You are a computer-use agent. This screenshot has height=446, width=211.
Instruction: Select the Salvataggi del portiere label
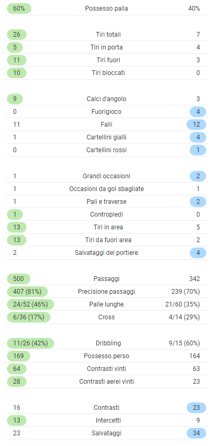(106, 253)
